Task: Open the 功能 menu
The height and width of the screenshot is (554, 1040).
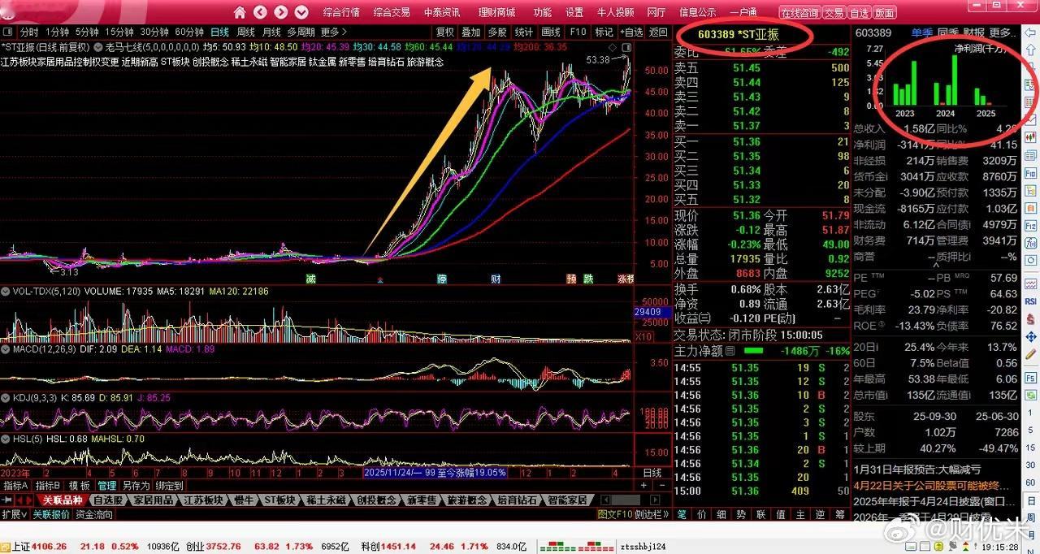Action: point(542,12)
